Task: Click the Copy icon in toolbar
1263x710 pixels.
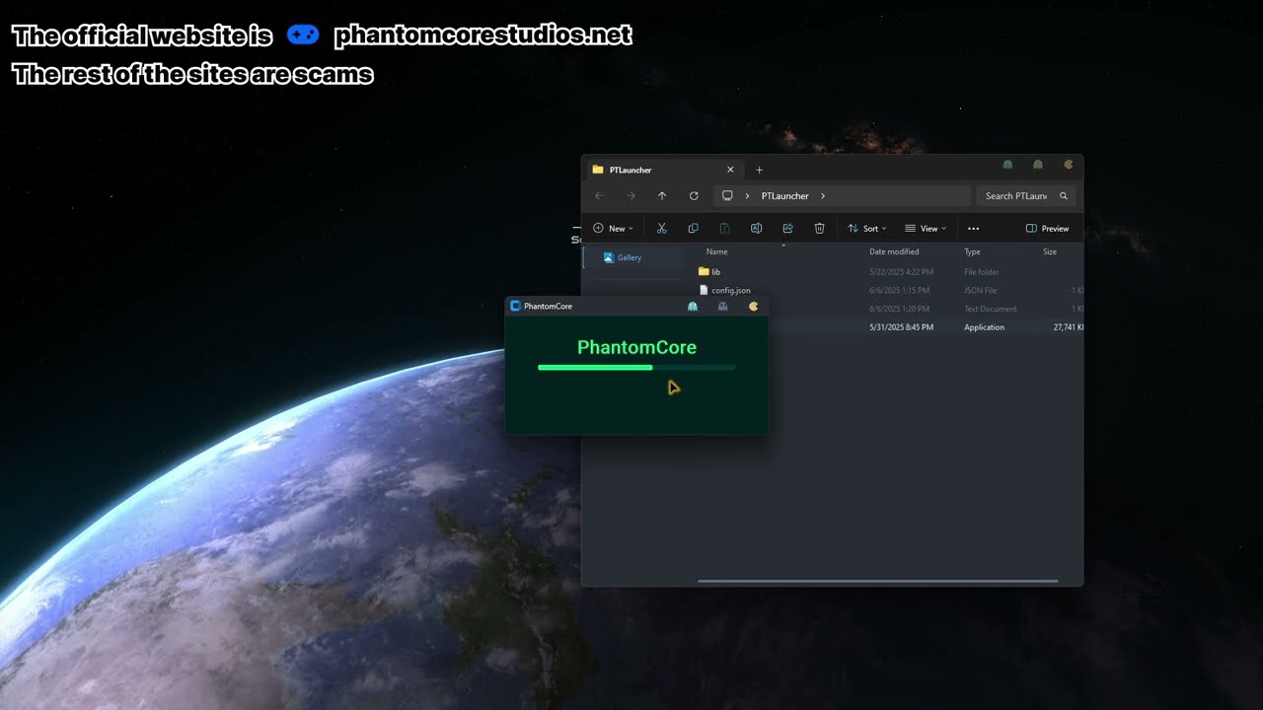Action: [x=693, y=229]
